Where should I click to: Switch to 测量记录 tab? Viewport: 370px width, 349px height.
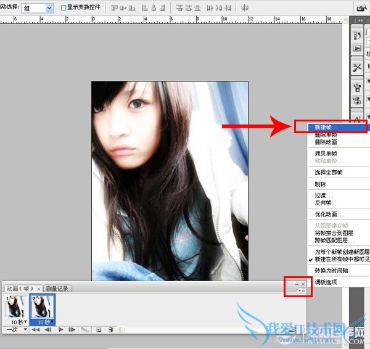tap(57, 289)
